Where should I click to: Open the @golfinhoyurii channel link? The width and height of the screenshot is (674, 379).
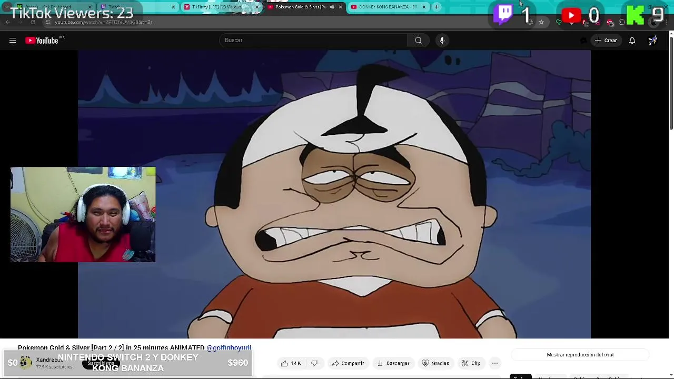pyautogui.click(x=229, y=348)
